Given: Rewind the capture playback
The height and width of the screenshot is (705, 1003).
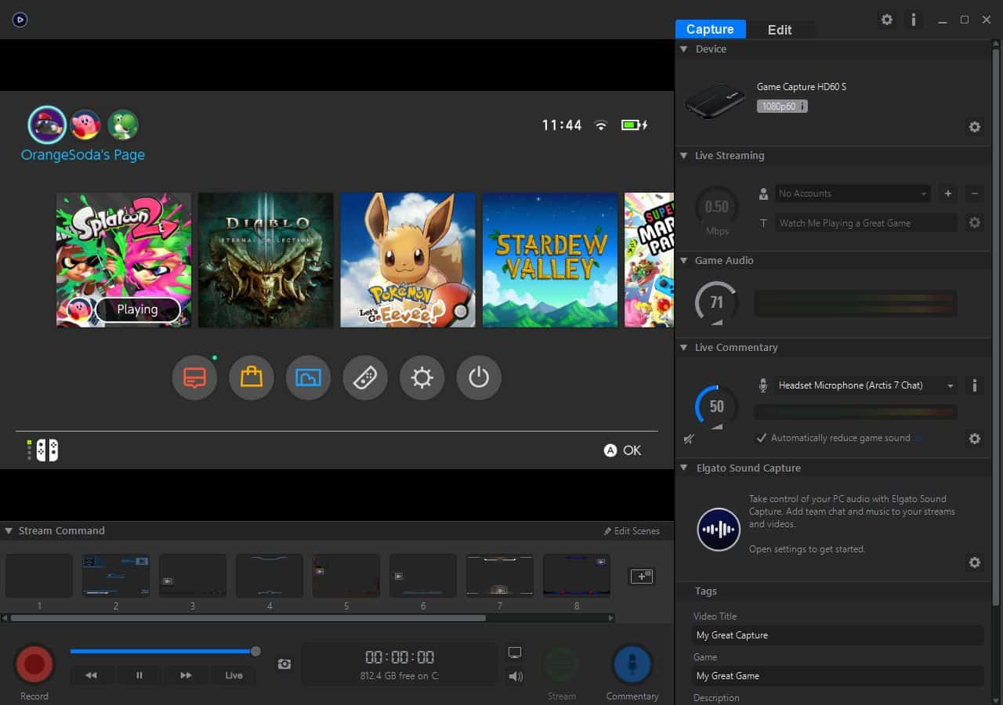Looking at the screenshot, I should tap(92, 675).
